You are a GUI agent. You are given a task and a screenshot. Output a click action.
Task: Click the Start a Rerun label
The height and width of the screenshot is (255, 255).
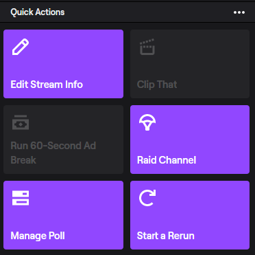[x=166, y=236]
